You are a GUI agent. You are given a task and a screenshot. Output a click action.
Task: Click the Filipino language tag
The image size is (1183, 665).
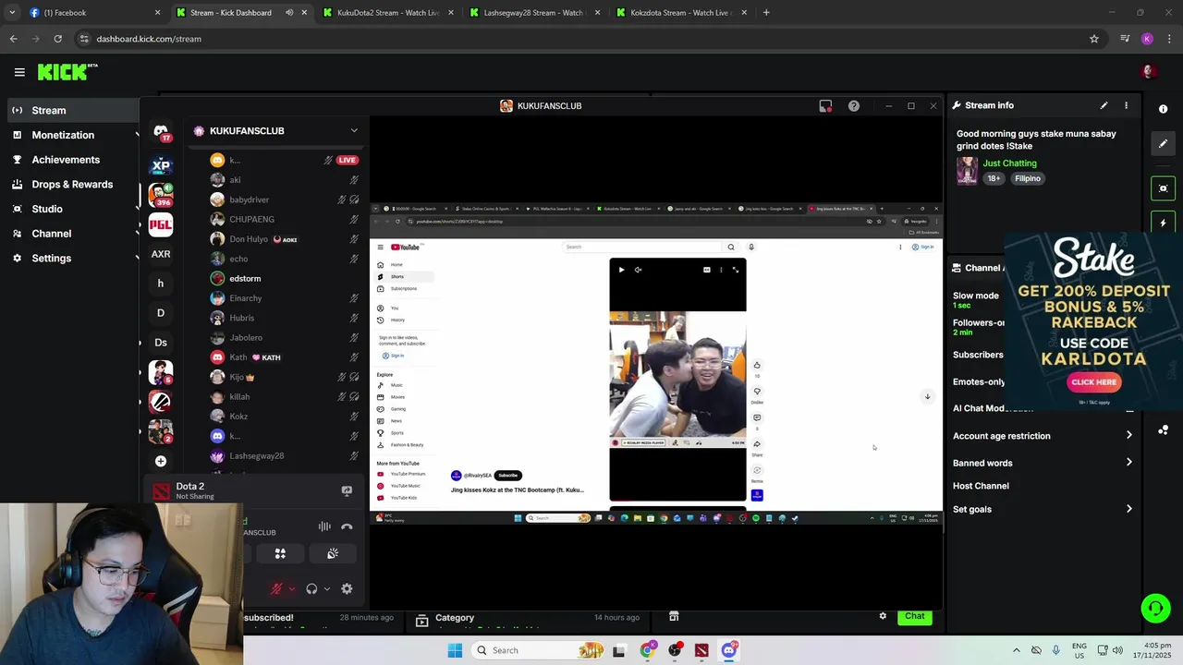tap(1028, 178)
